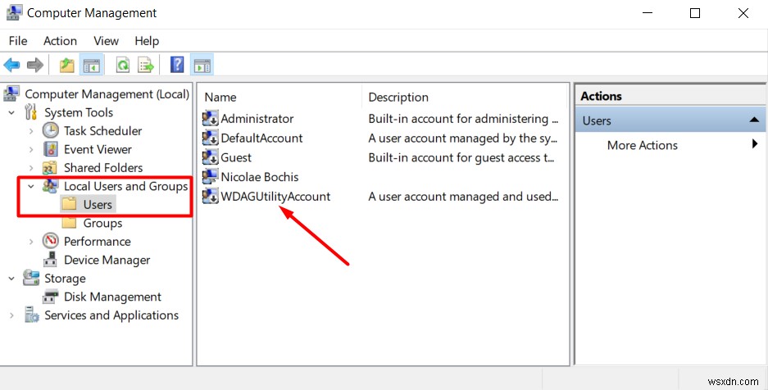Click the Services and Applications icon
The image size is (768, 390).
[31, 315]
